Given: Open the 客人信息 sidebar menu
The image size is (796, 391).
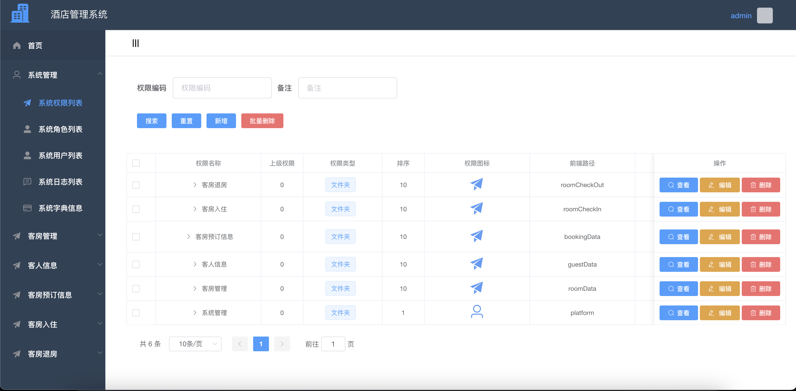Looking at the screenshot, I should tap(42, 265).
